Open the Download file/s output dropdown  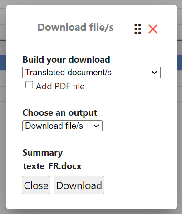click(62, 126)
